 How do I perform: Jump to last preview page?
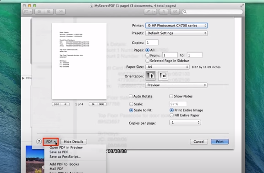point(102,104)
